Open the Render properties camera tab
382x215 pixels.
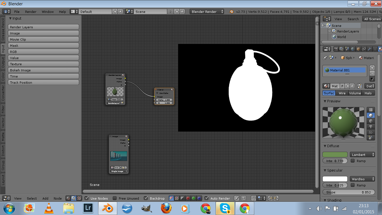pyautogui.click(x=336, y=49)
